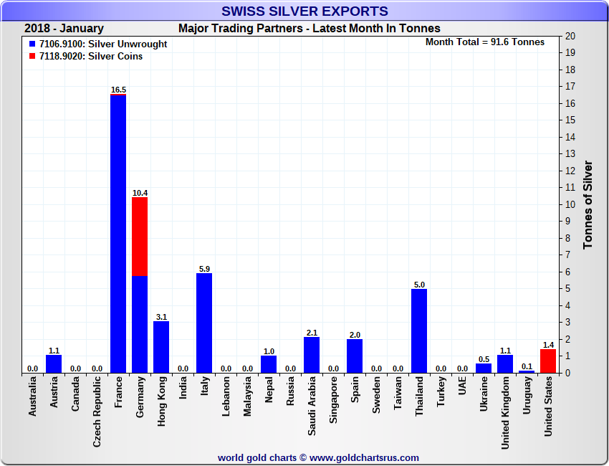Click the 'Lebanon' axis label

click(226, 396)
